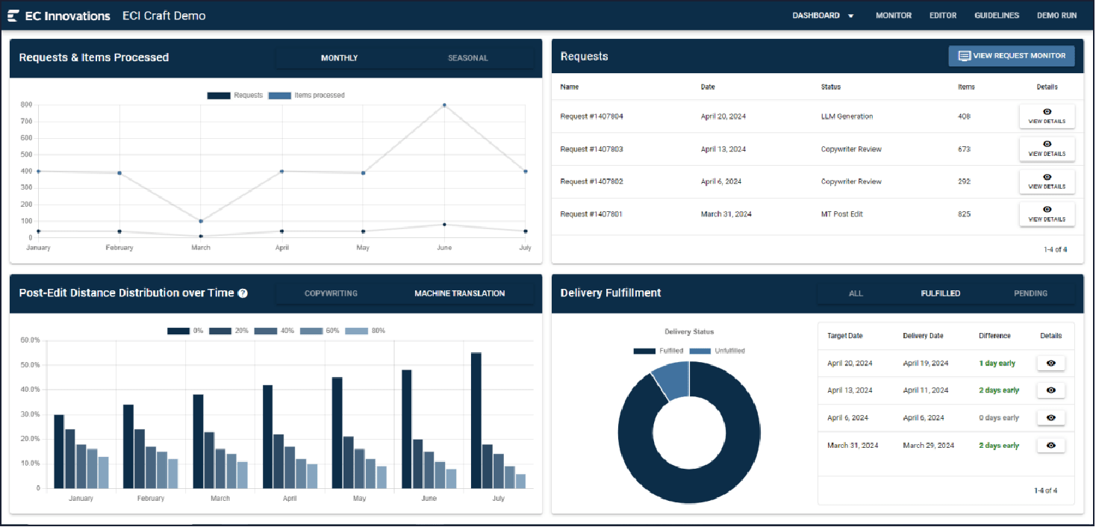
Task: Show Pending deliveries tab
Action: click(1030, 293)
